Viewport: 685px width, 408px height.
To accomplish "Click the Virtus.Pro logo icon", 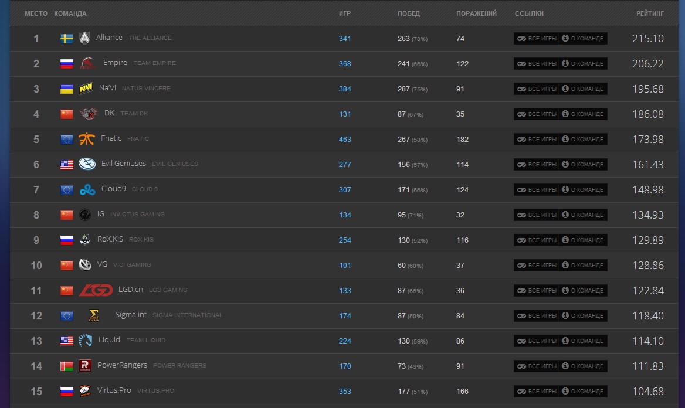I will tap(85, 391).
